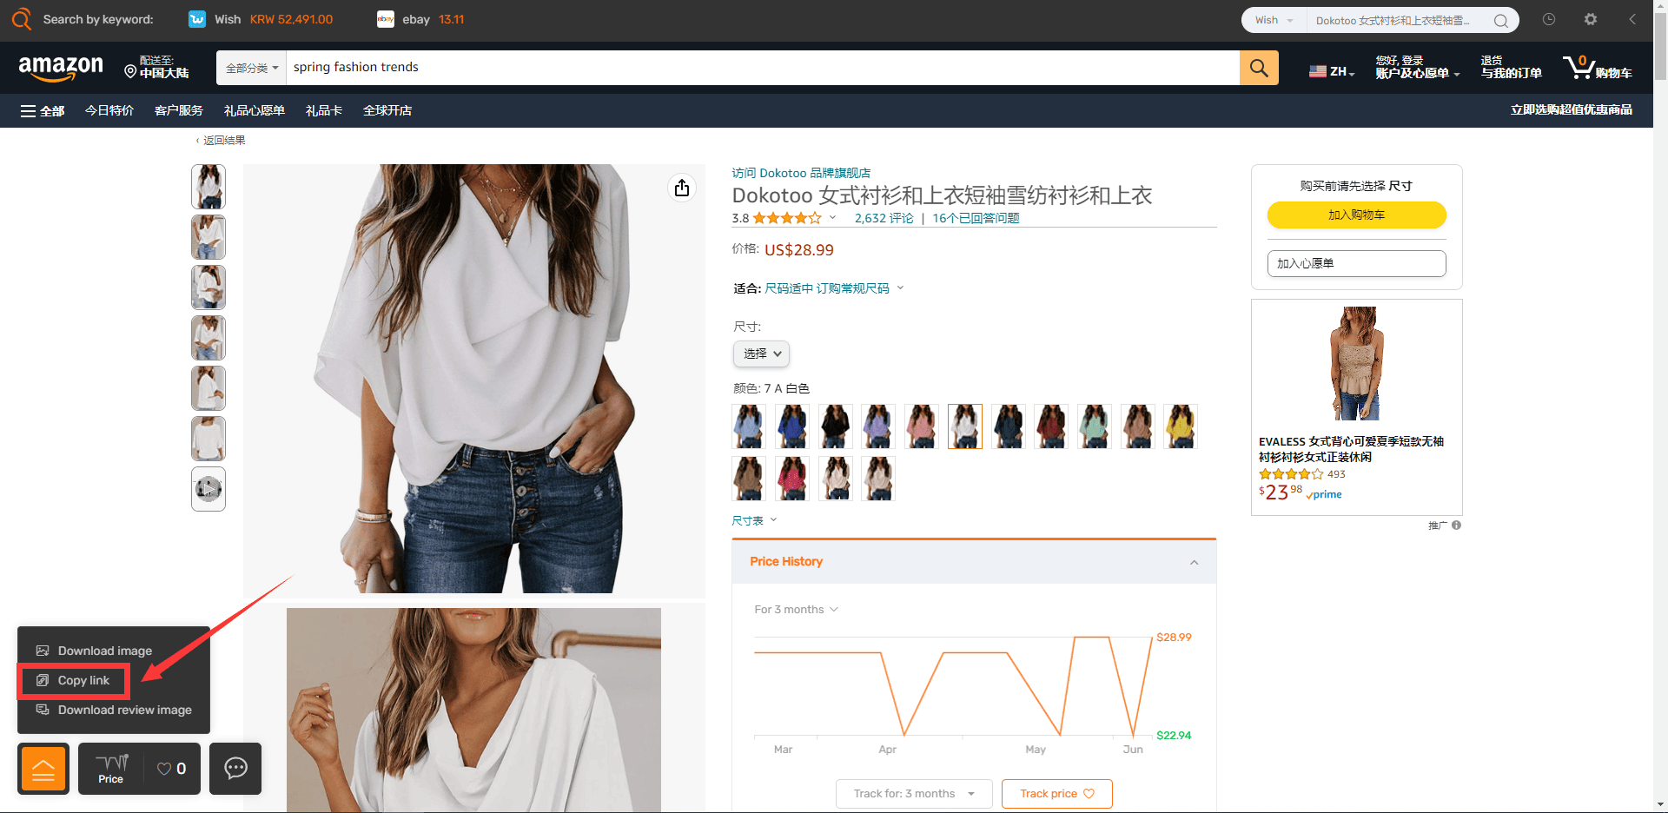Image resolution: width=1668 pixels, height=813 pixels.
Task: Open Track for: 3 months dropdown
Action: pos(914,794)
